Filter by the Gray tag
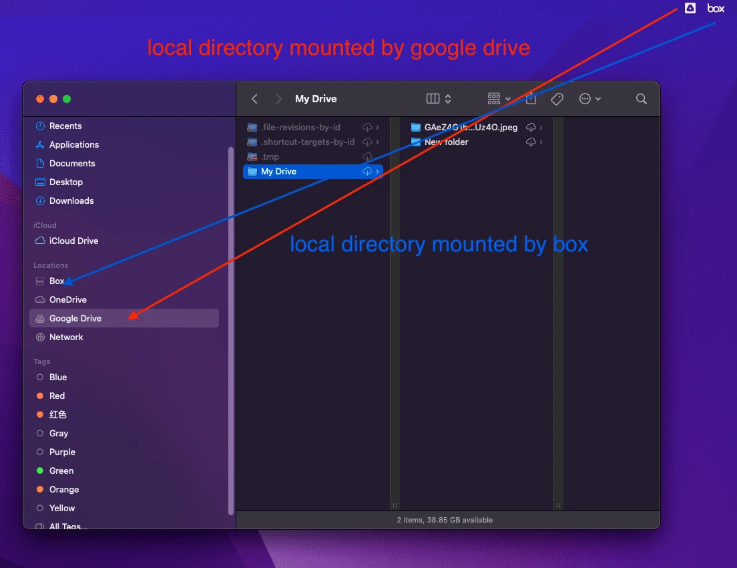The height and width of the screenshot is (568, 737). [125, 434]
